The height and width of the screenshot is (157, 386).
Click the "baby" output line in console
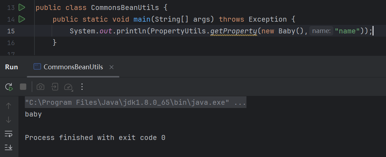33,114
